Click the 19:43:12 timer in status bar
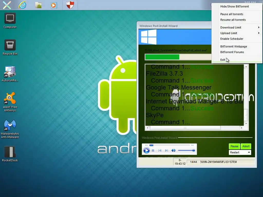Image resolution: width=263 pixels, height=197 pixels. pyautogui.click(x=180, y=162)
